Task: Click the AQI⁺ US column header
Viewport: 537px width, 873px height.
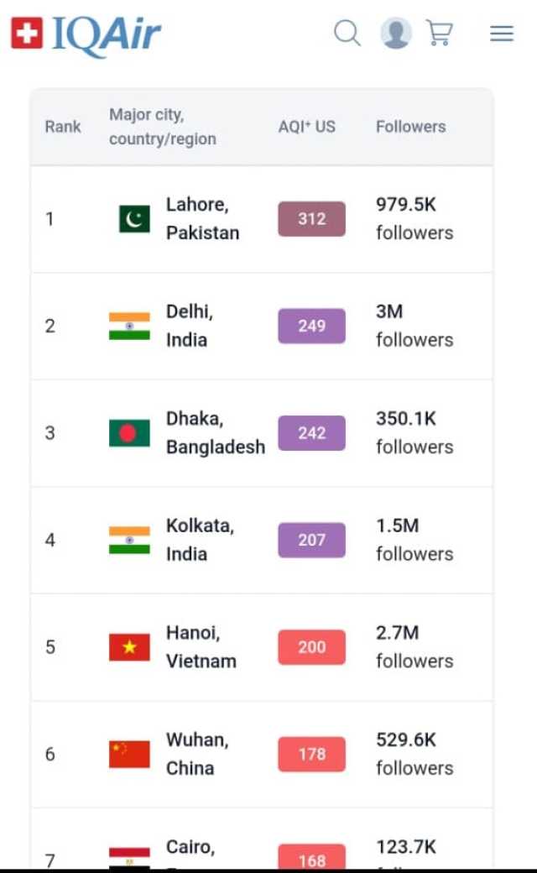Action: [306, 127]
